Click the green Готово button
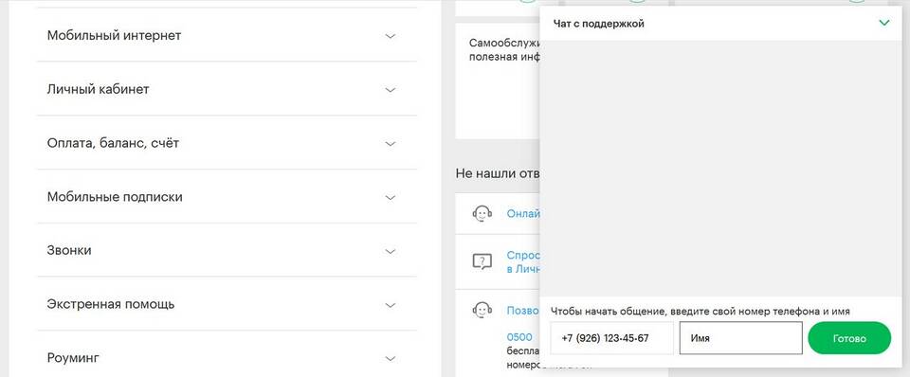The image size is (910, 377). tap(849, 338)
